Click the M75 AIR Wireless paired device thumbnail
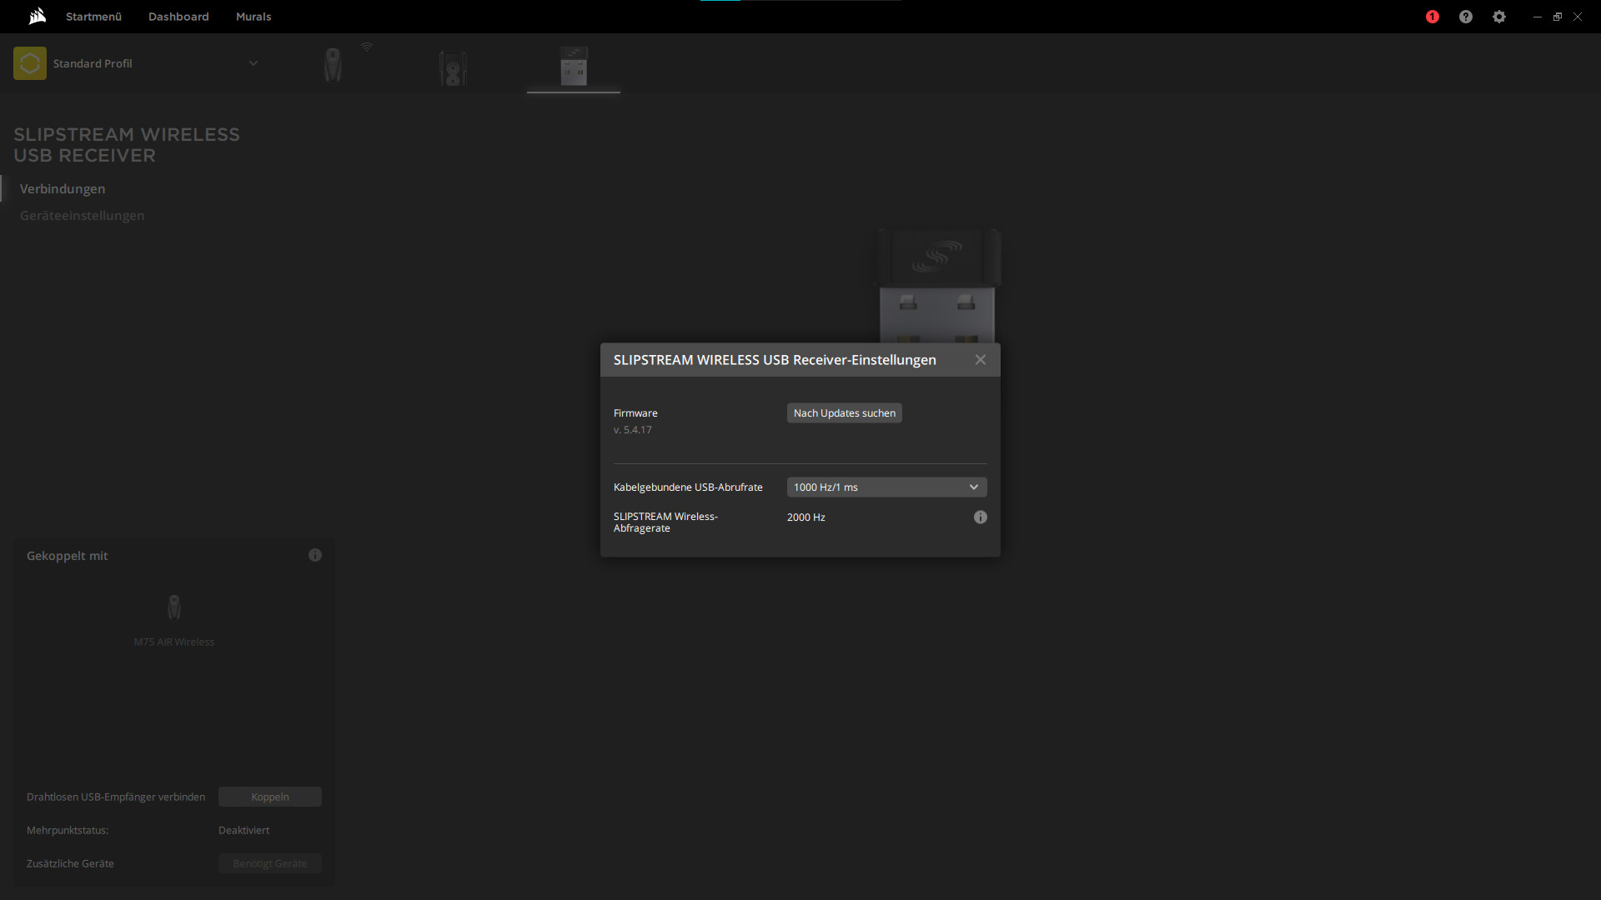 174,607
